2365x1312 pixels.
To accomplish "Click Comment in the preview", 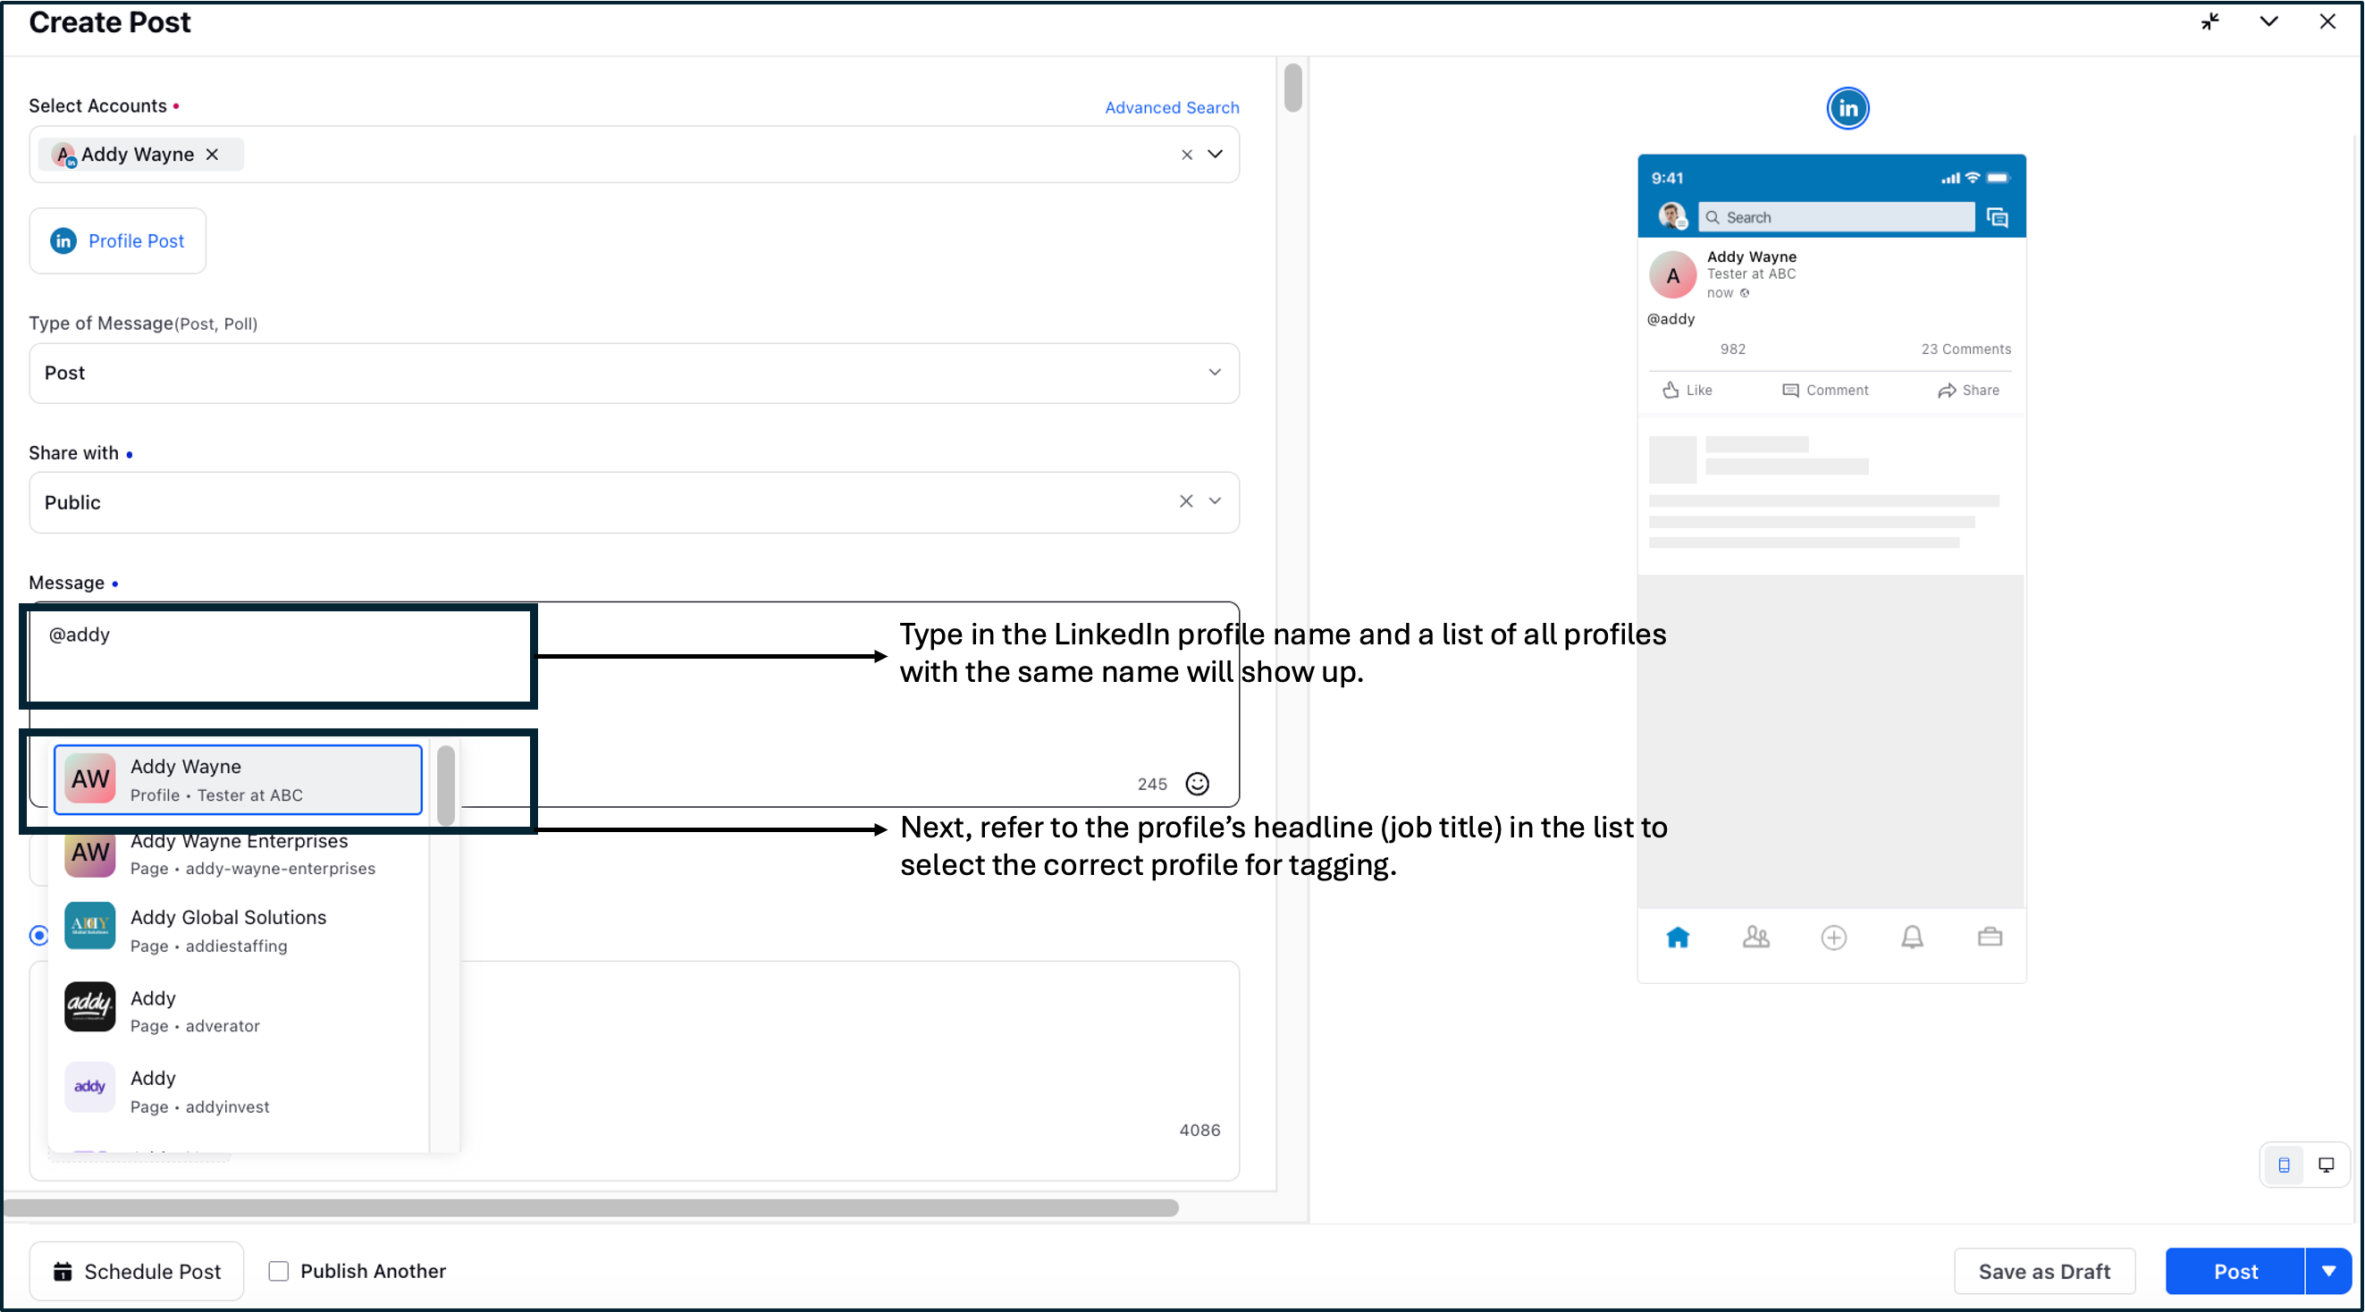I will (1825, 391).
